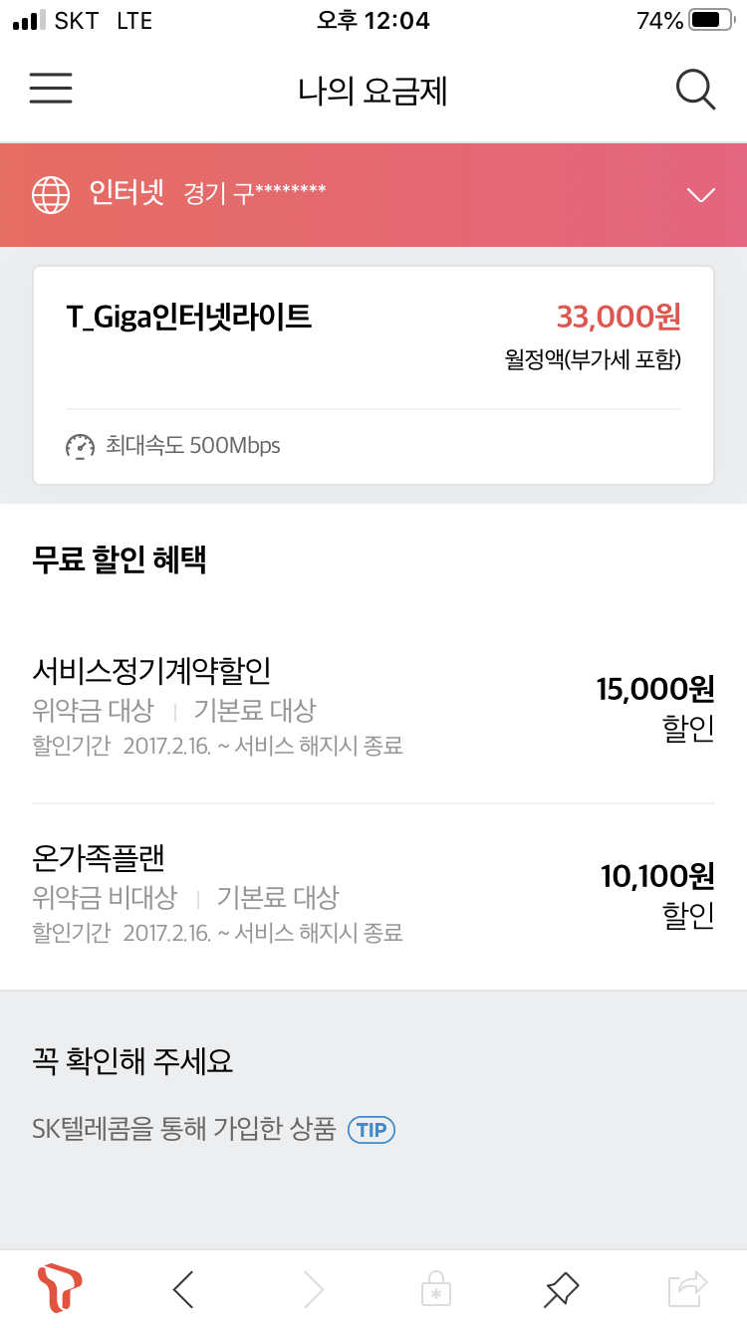Go forward with the right arrow
The width and height of the screenshot is (747, 1328).
click(x=313, y=1289)
